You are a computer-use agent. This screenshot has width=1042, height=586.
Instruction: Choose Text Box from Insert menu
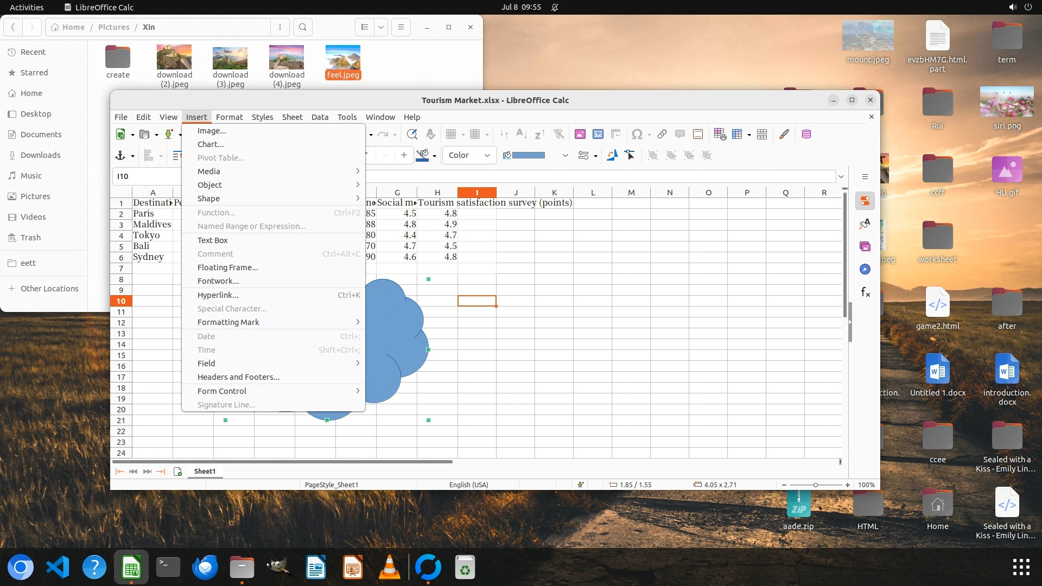coord(213,240)
